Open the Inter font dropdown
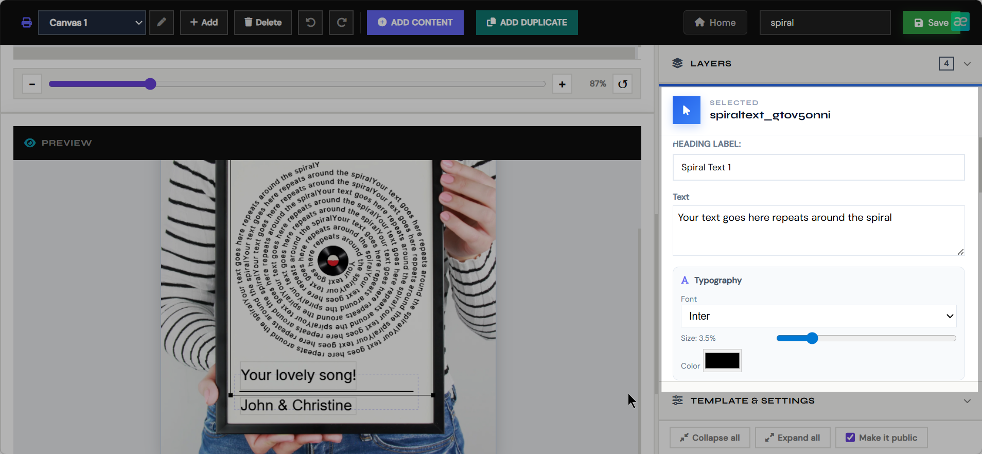This screenshot has height=454, width=982. tap(819, 316)
